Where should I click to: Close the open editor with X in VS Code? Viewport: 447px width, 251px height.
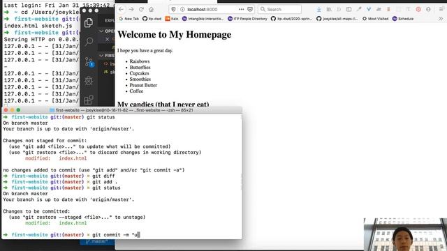point(107,39)
